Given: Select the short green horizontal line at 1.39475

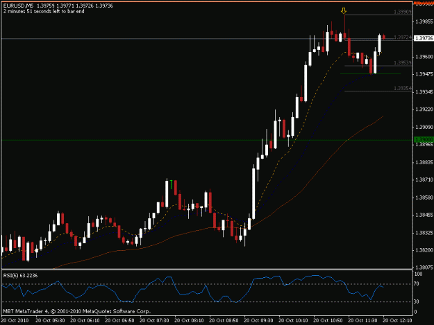Looking at the screenshot, I should point(370,73).
